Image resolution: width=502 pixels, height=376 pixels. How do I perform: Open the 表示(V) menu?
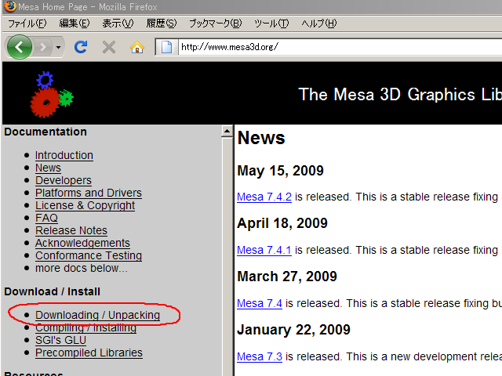[118, 23]
